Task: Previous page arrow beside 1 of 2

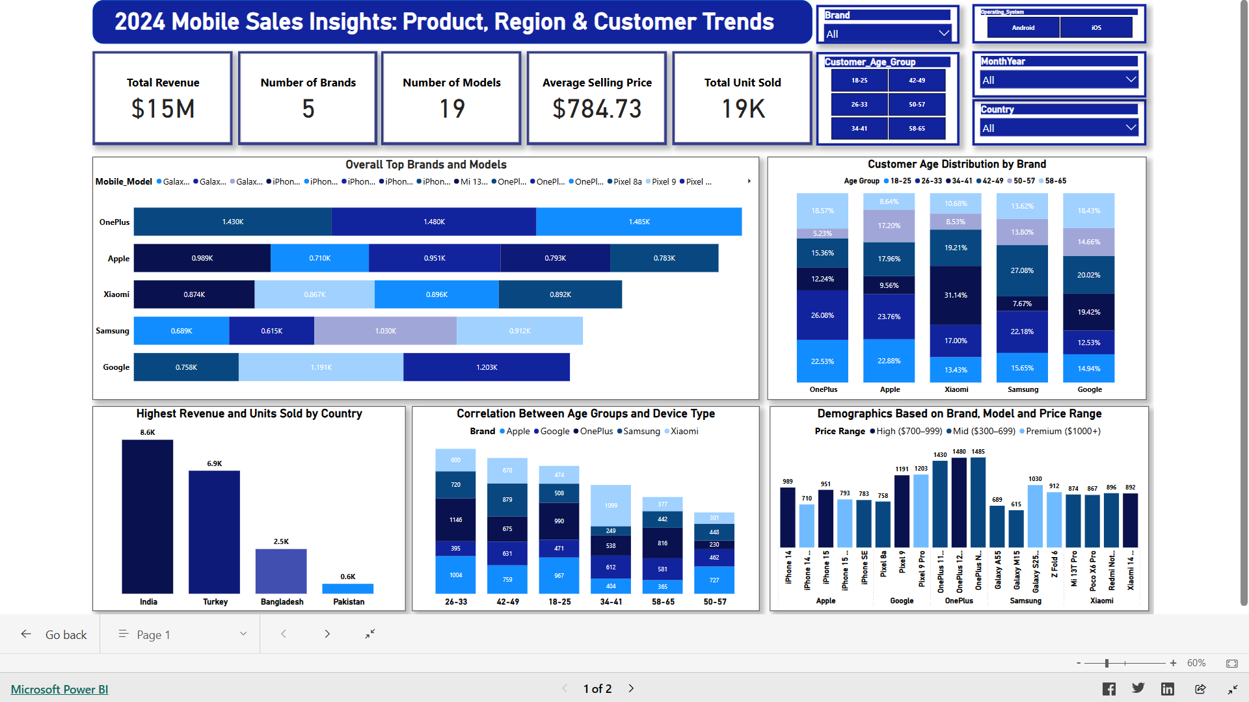Action: tap(565, 688)
